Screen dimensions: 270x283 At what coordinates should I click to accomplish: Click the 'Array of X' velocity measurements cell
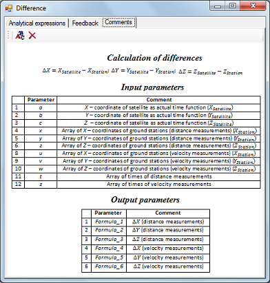(x=159, y=154)
